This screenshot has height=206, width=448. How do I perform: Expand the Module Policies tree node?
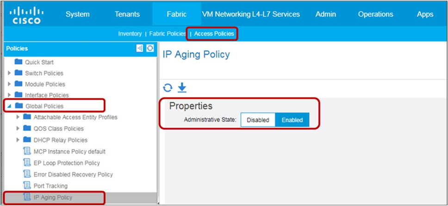(x=9, y=84)
